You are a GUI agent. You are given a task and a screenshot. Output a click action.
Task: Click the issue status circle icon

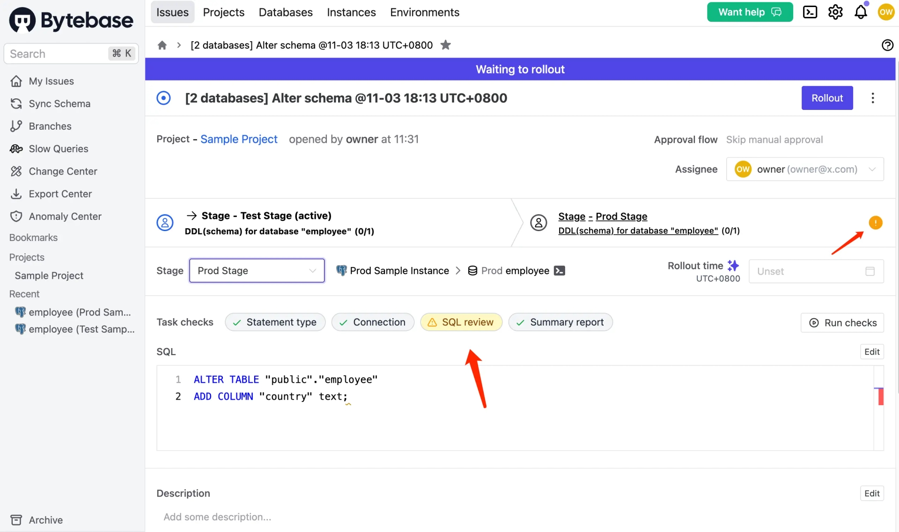pyautogui.click(x=163, y=98)
